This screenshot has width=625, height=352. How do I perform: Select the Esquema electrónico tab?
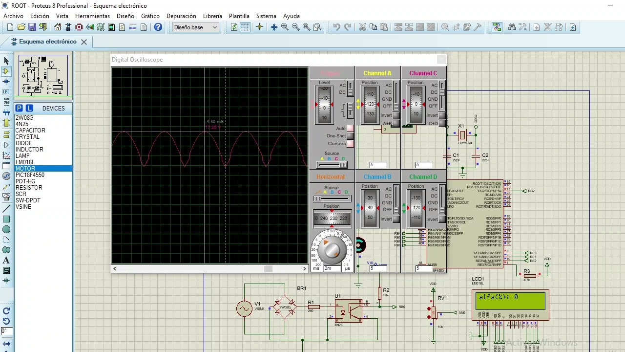(48, 42)
